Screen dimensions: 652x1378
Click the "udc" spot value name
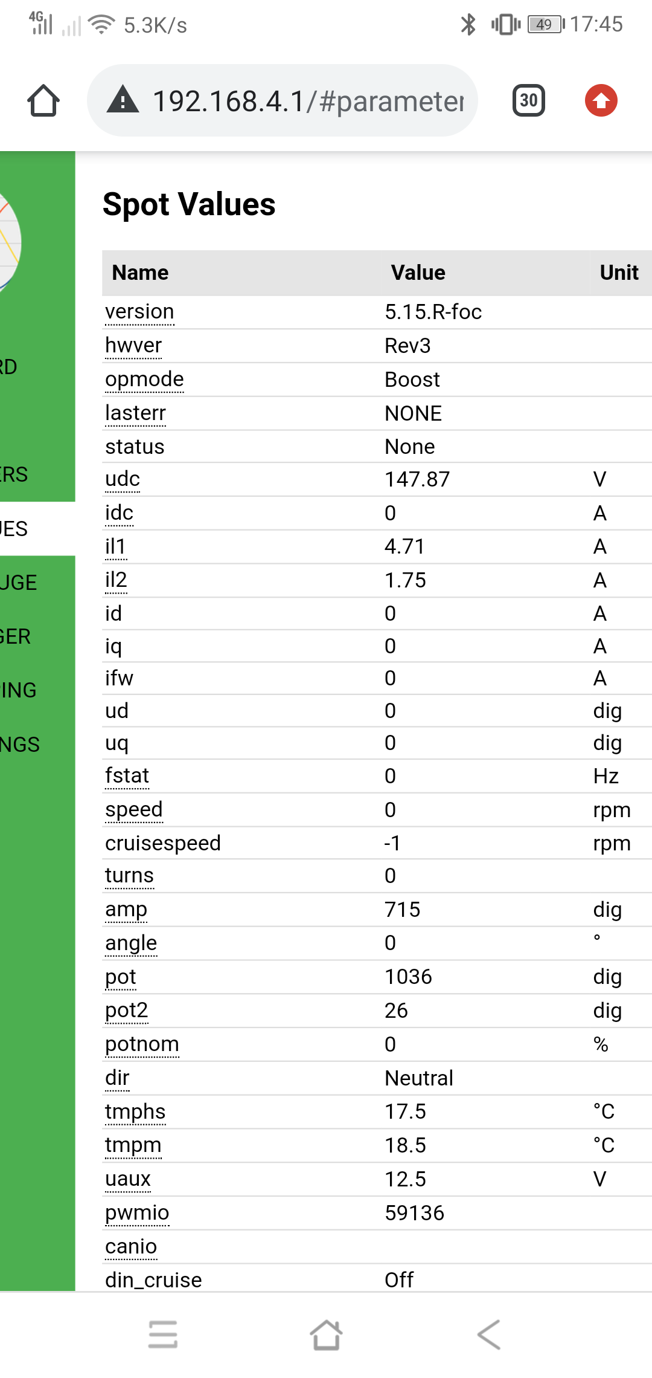point(123,479)
